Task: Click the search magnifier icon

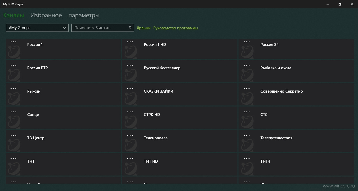Action: pyautogui.click(x=130, y=28)
